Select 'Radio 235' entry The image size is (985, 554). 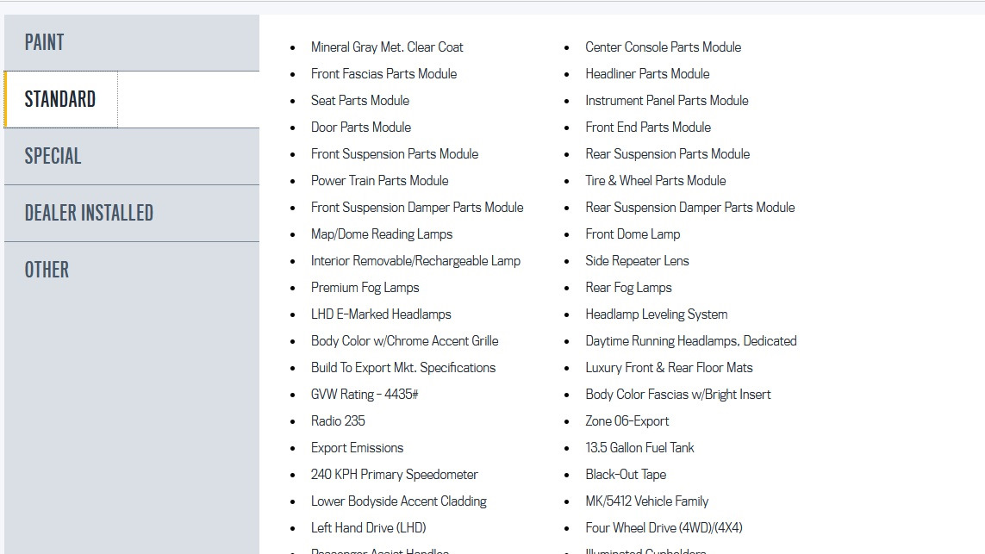pyautogui.click(x=338, y=420)
